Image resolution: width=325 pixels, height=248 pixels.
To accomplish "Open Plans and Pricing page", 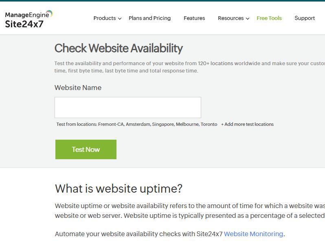I will pos(149,18).
